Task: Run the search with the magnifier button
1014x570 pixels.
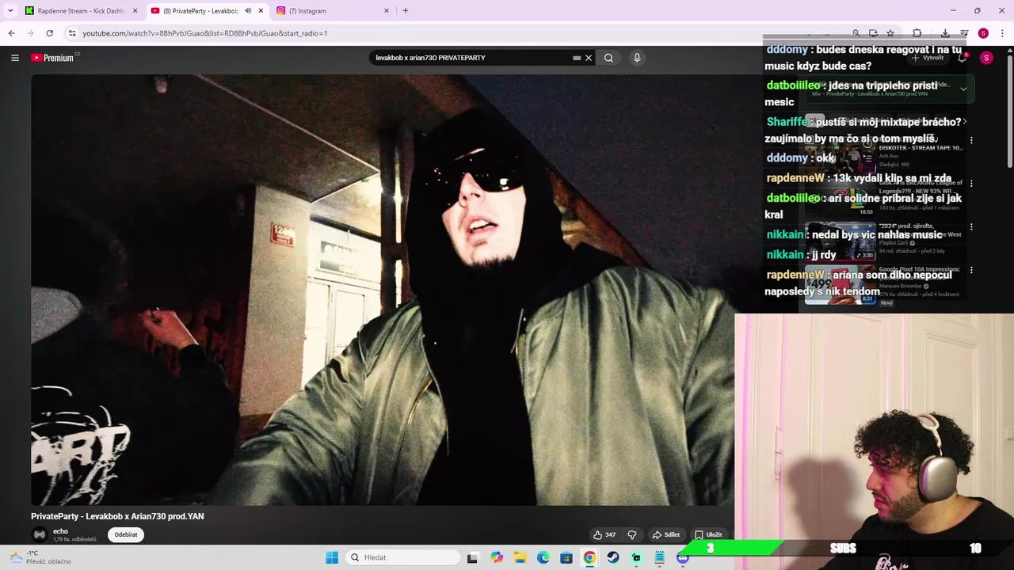Action: point(608,58)
